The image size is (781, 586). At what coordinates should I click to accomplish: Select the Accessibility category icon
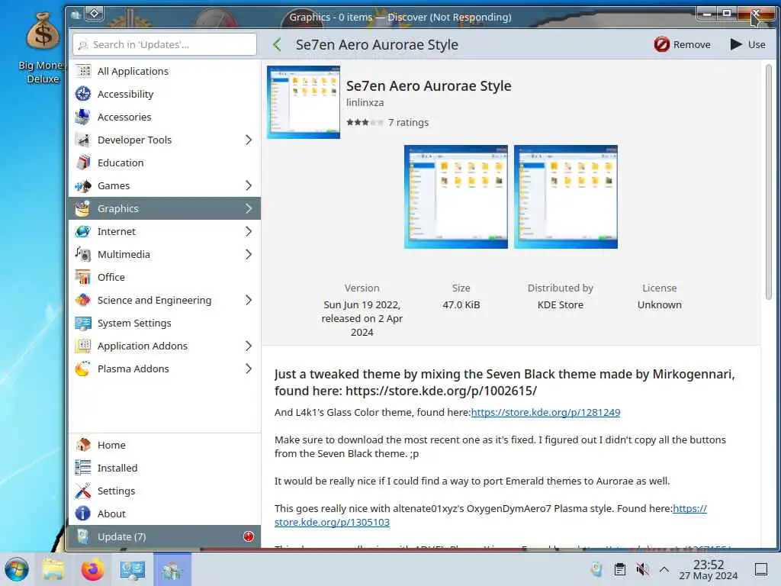click(83, 94)
